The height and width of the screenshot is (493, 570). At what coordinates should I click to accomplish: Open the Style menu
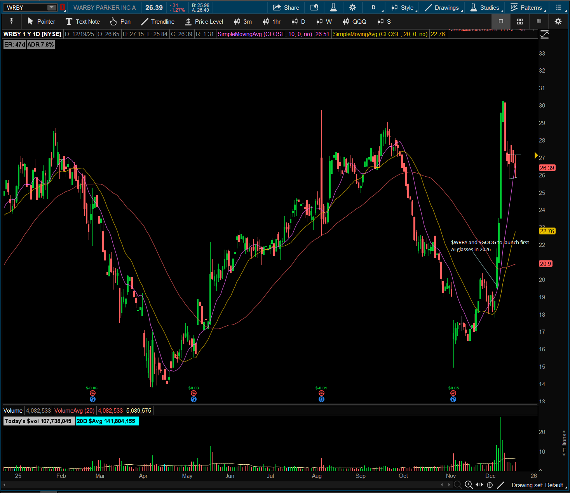click(x=403, y=7)
